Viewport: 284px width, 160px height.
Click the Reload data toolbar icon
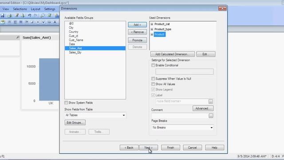23,16
